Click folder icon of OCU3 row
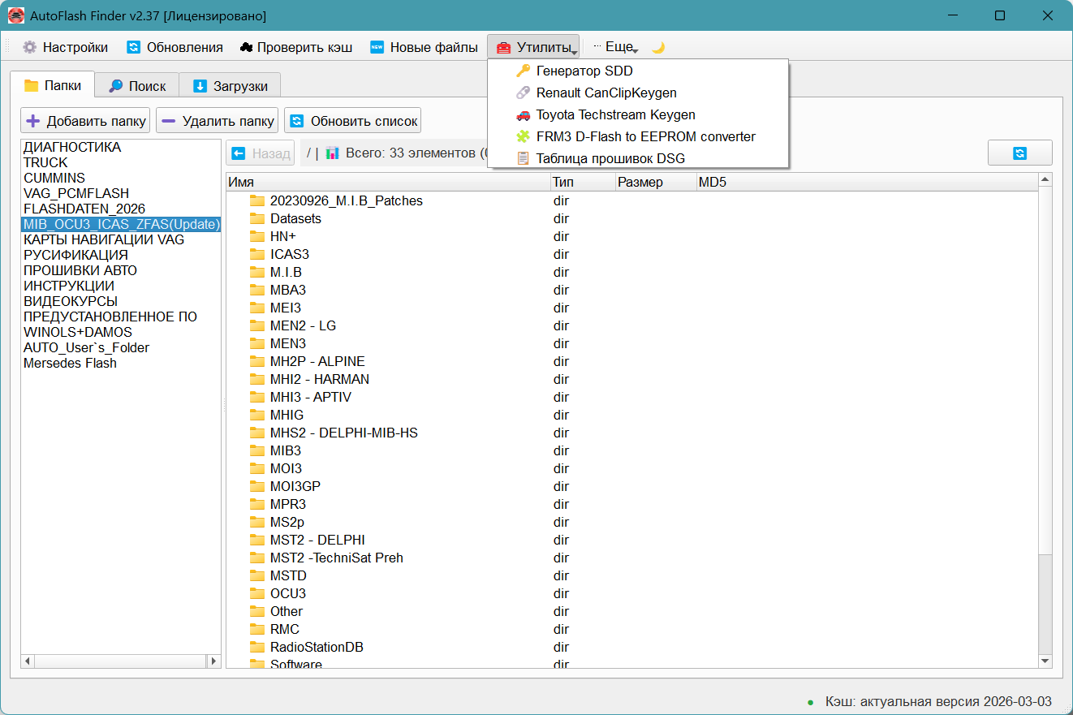 [257, 593]
